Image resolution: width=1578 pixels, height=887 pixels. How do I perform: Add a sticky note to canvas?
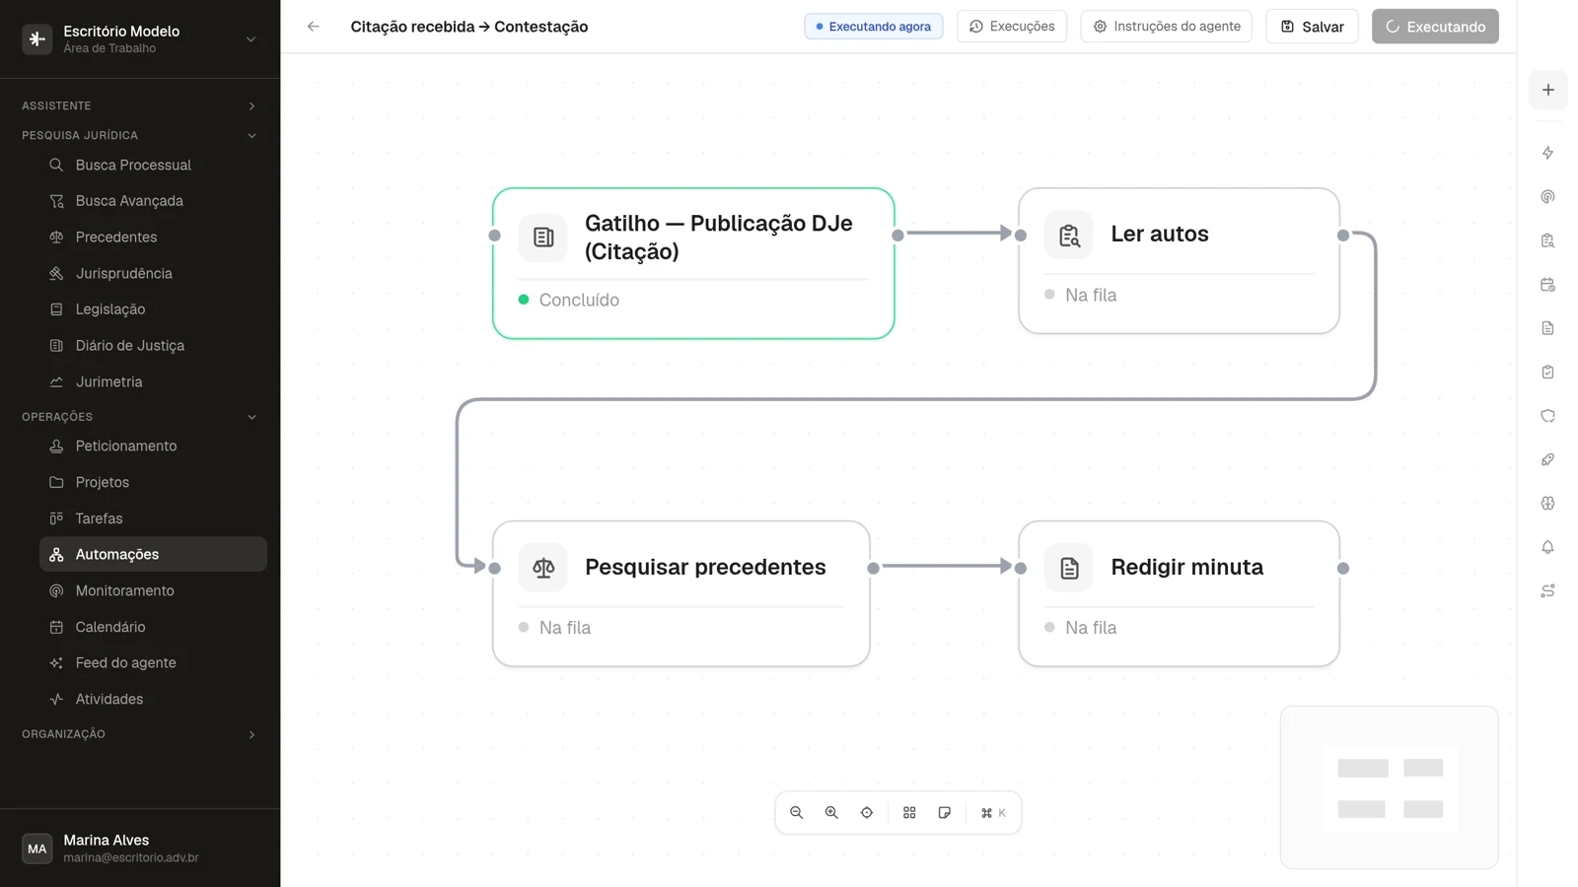[945, 813]
